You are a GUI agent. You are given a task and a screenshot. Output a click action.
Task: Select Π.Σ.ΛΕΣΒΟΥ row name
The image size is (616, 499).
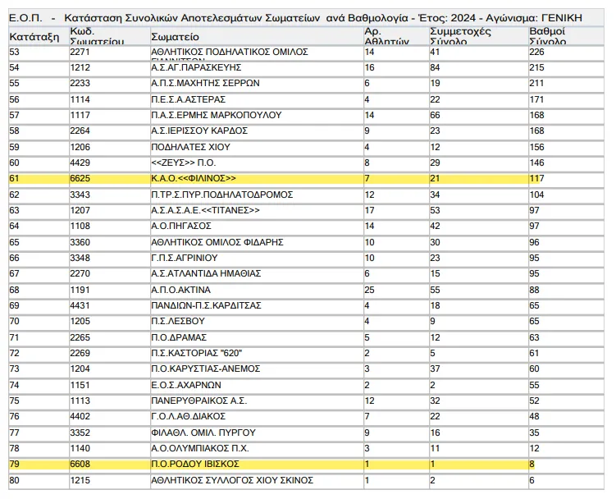pyautogui.click(x=178, y=321)
